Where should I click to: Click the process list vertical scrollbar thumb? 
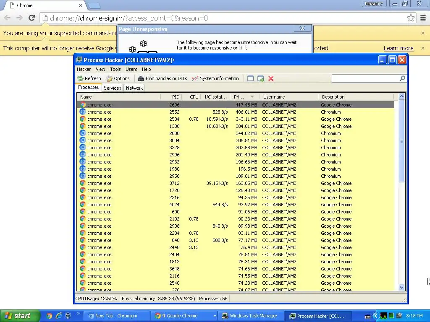click(x=401, y=141)
